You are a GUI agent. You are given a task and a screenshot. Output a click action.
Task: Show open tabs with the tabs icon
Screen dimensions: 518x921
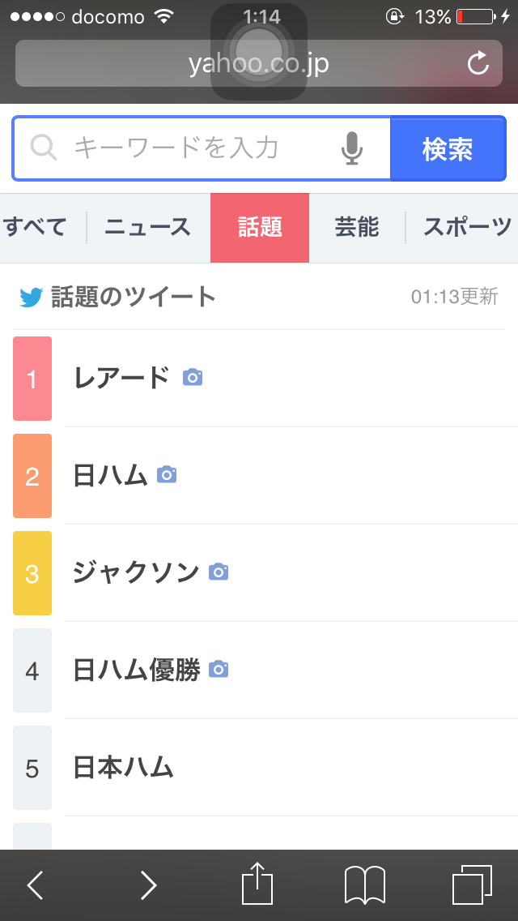tap(472, 884)
